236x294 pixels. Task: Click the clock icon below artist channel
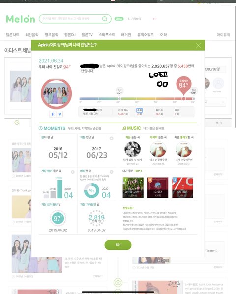[x=17, y=122]
